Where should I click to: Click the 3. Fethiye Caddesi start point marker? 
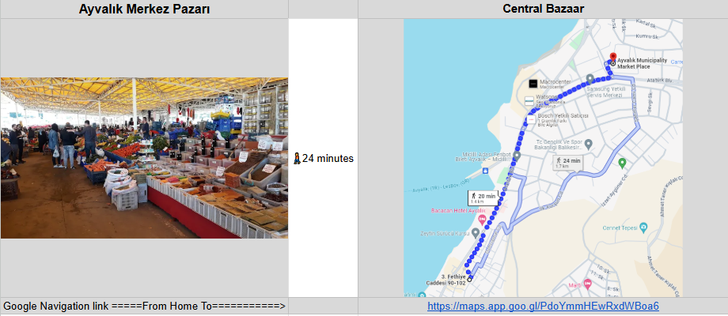(469, 280)
